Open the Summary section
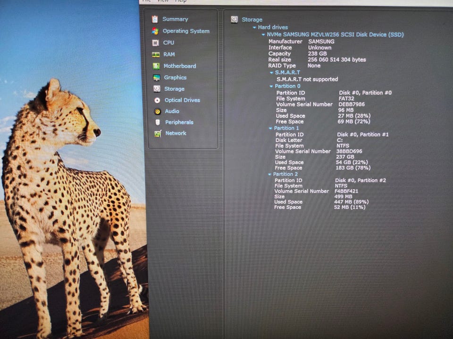Viewport: 453px width, 339px height. [175, 19]
